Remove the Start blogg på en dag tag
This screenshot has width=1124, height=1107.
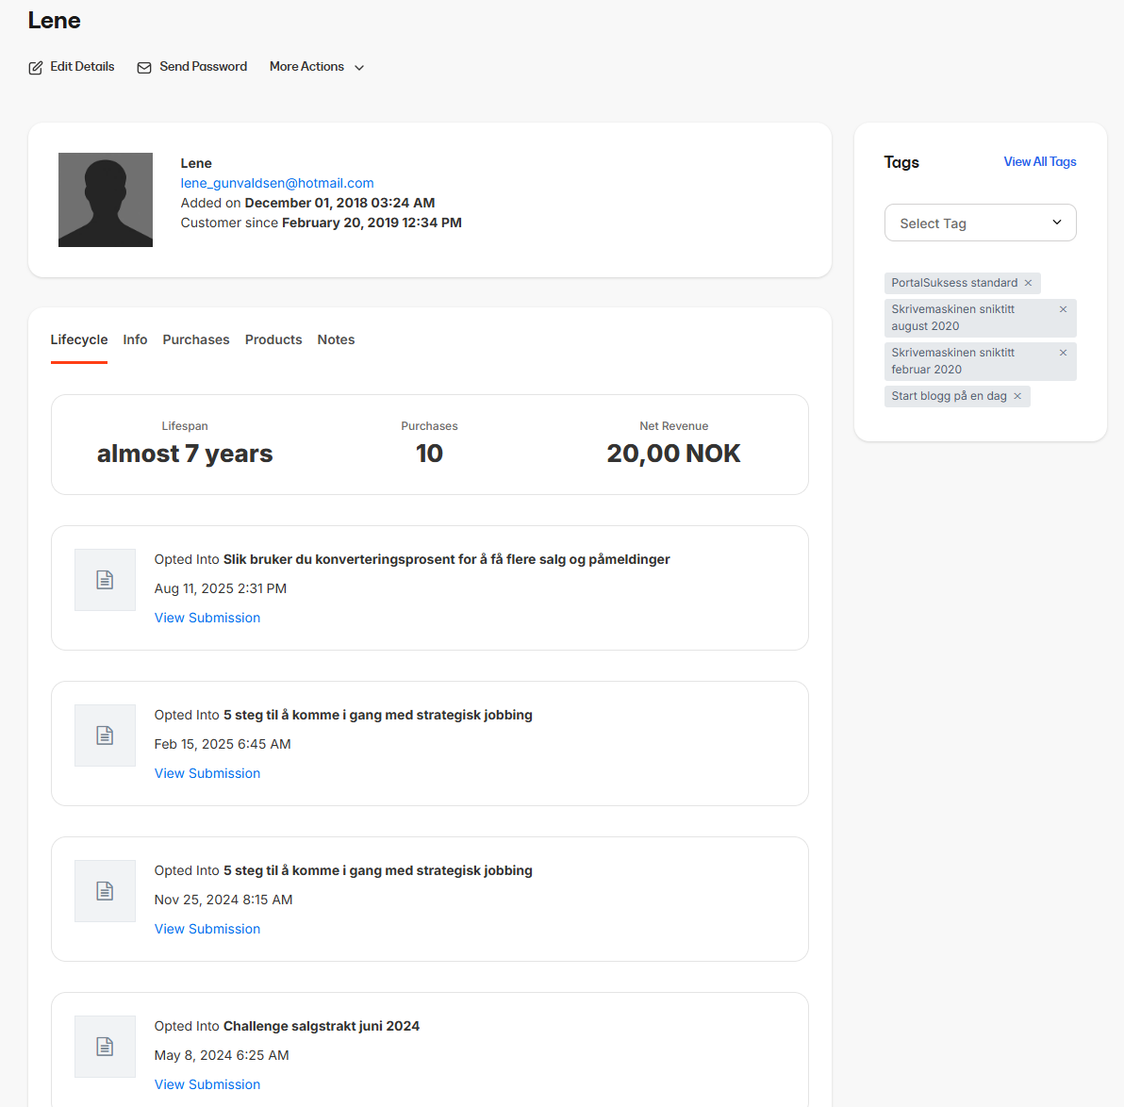click(1017, 396)
